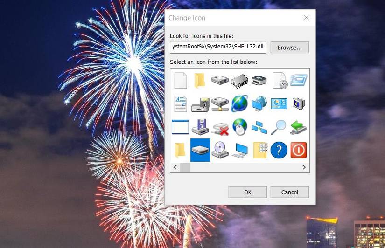Pick the document with clock icon

(280, 81)
